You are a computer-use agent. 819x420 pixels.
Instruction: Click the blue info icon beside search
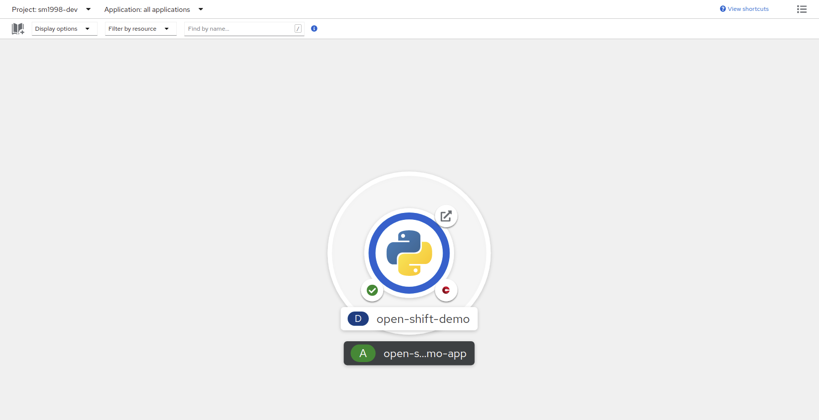pos(314,29)
